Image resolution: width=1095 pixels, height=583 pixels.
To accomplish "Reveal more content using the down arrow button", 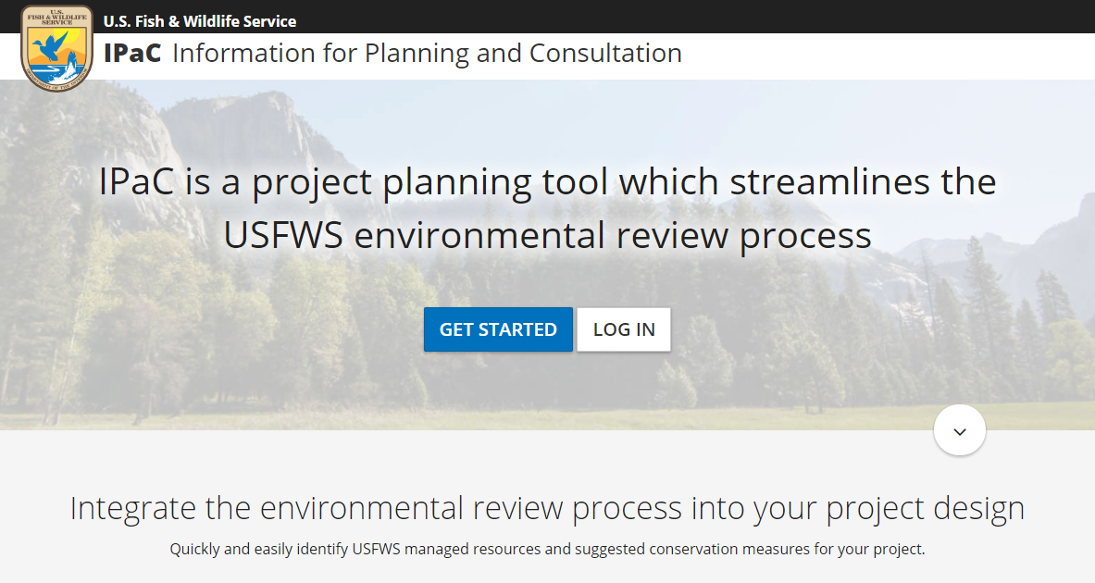I will point(959,429).
